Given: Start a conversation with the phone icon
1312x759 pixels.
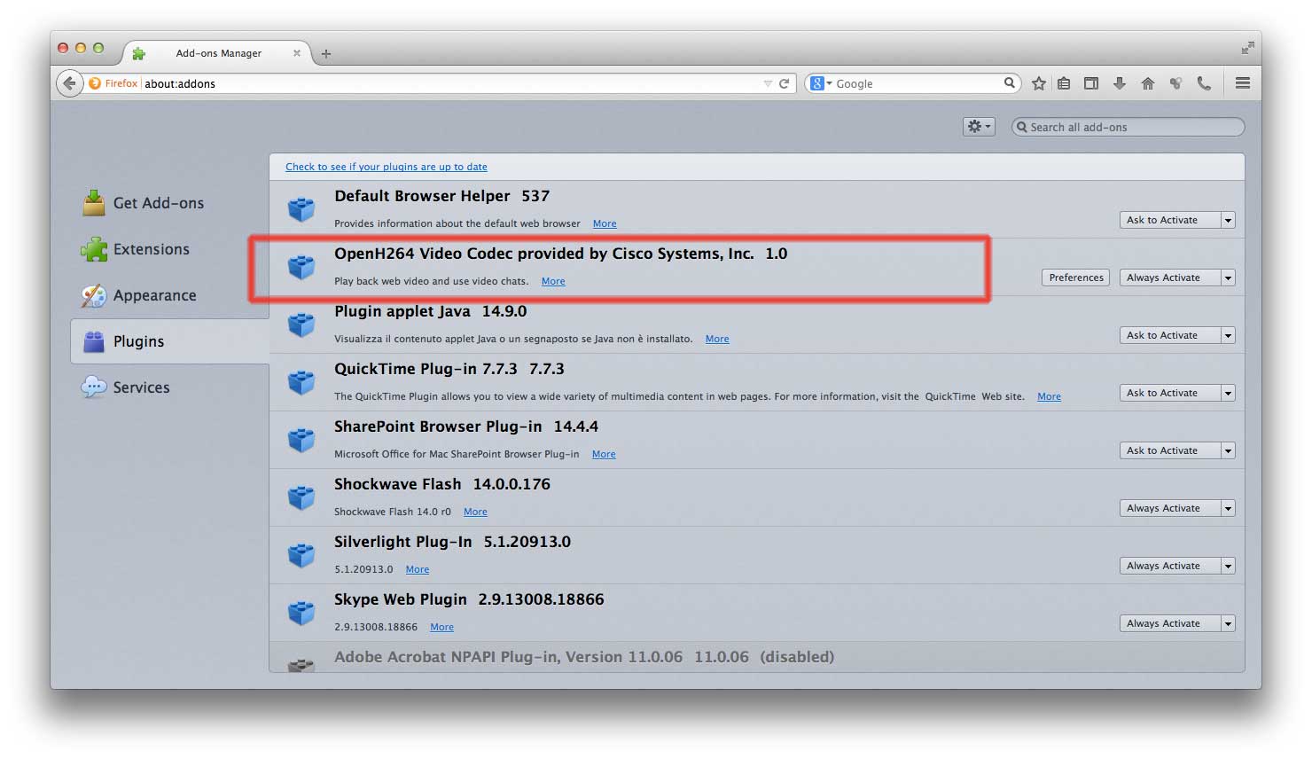Looking at the screenshot, I should (1204, 83).
